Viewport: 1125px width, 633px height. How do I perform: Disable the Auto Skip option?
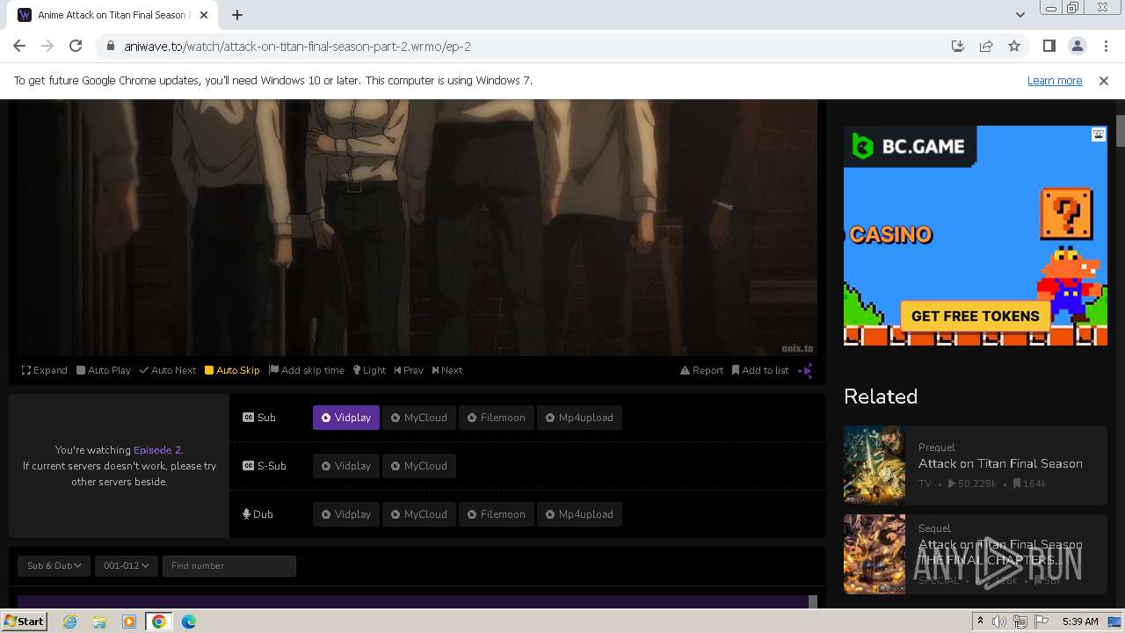[x=232, y=370]
